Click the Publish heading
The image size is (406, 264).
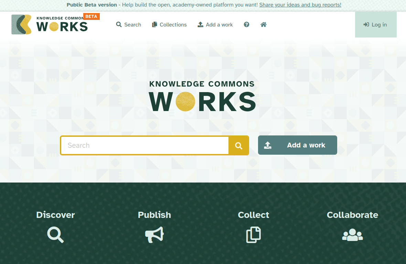[x=154, y=215]
